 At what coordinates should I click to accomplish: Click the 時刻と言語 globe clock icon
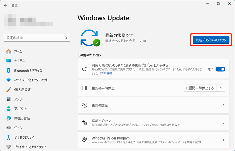(x=9, y=118)
